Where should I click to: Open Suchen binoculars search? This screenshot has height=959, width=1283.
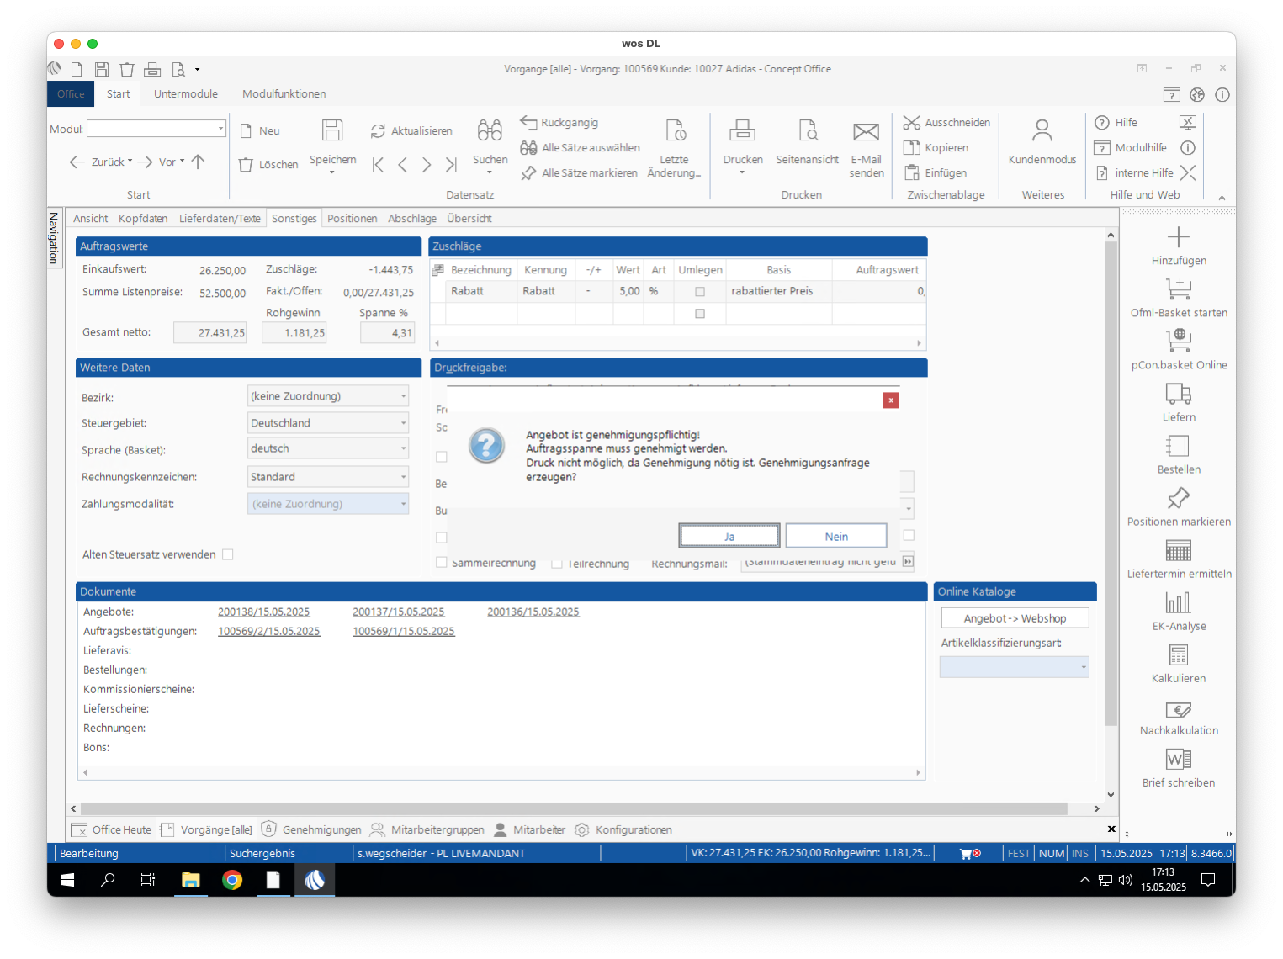click(x=490, y=130)
